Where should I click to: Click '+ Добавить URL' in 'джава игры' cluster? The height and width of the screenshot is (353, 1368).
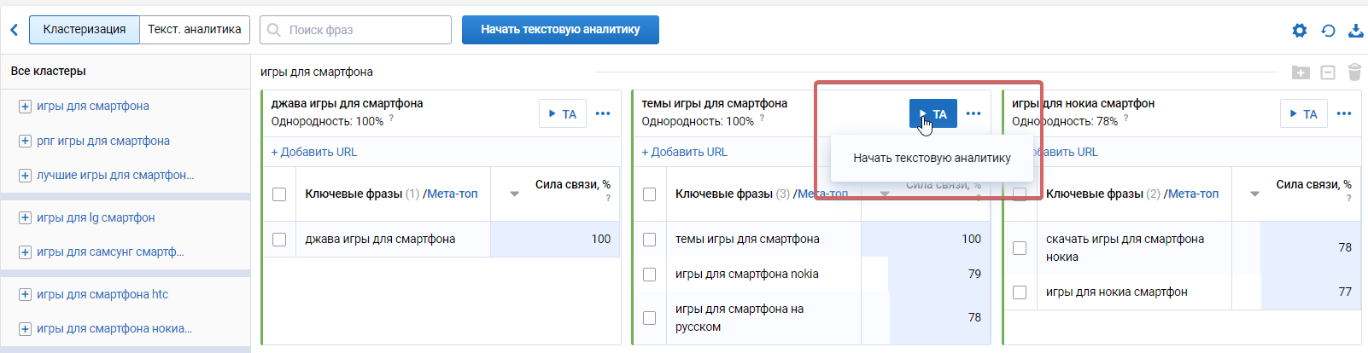[314, 152]
